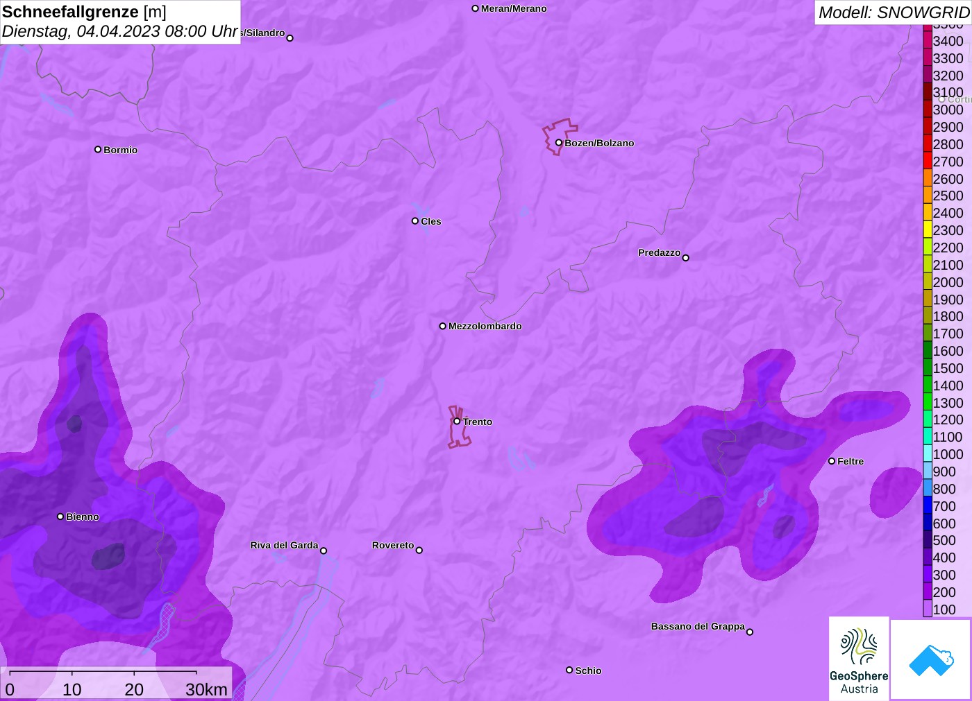
Task: Select the 2300 m legend color swatch
Action: pos(928,230)
